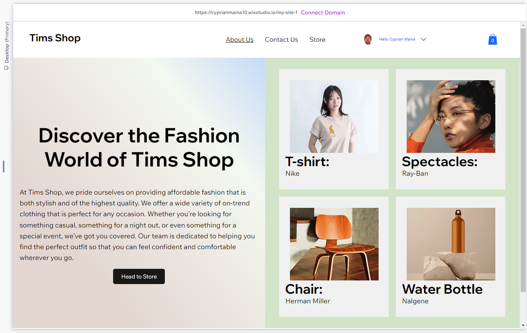Screen dimensions: 527x333
Task: Open the shopping cart bag icon
Action: point(493,39)
